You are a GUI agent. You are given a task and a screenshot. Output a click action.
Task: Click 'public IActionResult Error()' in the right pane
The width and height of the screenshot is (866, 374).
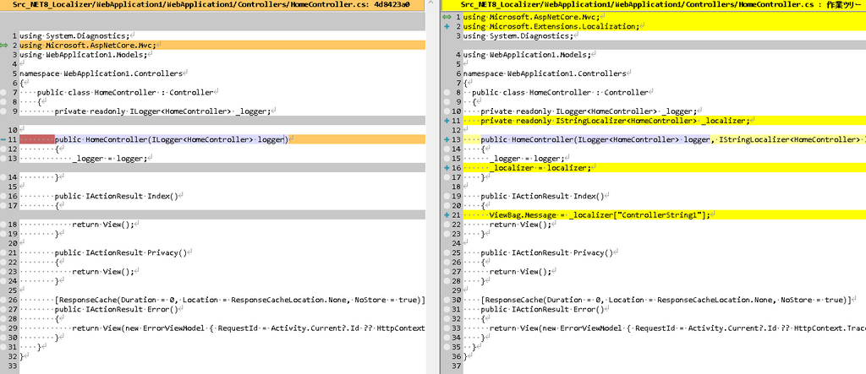pos(542,309)
